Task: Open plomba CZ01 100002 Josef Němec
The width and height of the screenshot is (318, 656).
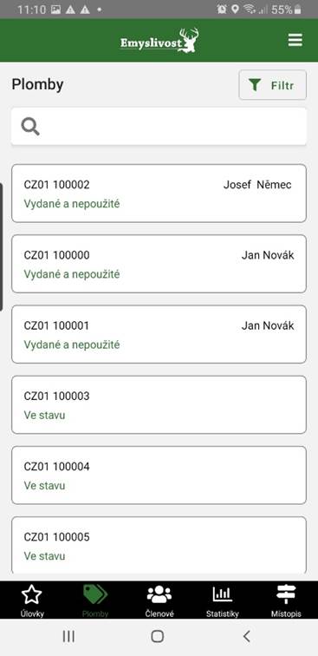Action: [159, 194]
